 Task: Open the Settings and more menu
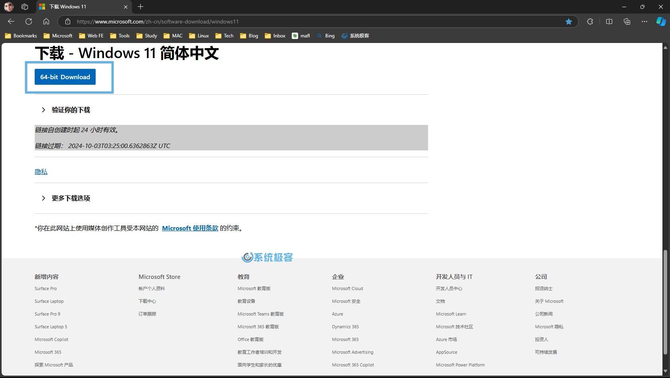644,21
